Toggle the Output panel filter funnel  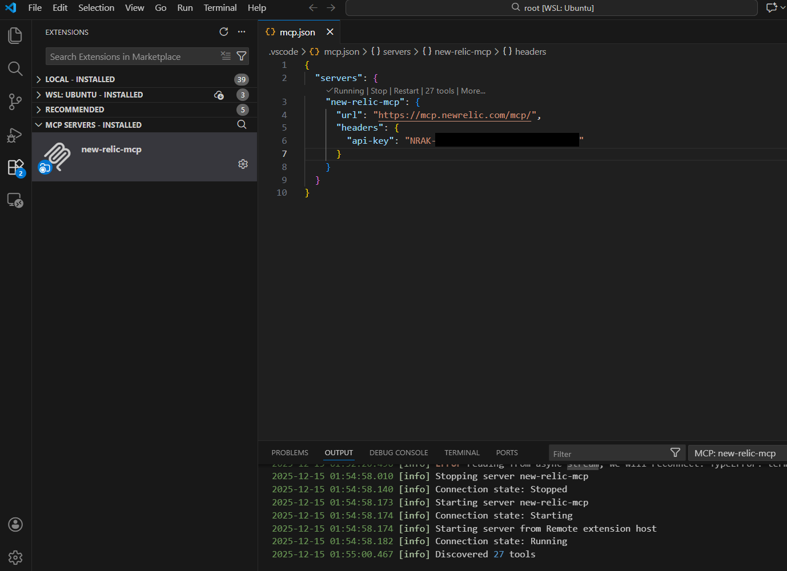pos(675,452)
